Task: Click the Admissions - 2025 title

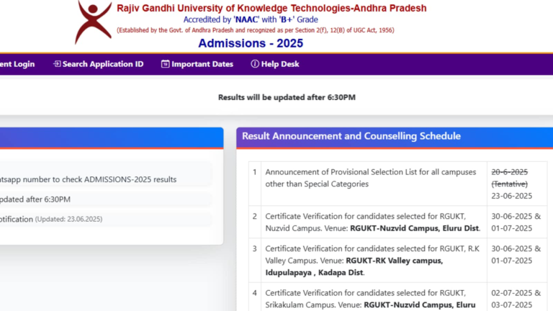Action: click(x=251, y=43)
